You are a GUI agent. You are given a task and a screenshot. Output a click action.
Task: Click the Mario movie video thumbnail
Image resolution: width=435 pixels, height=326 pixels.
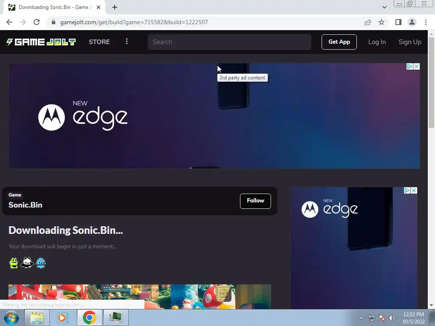139,297
